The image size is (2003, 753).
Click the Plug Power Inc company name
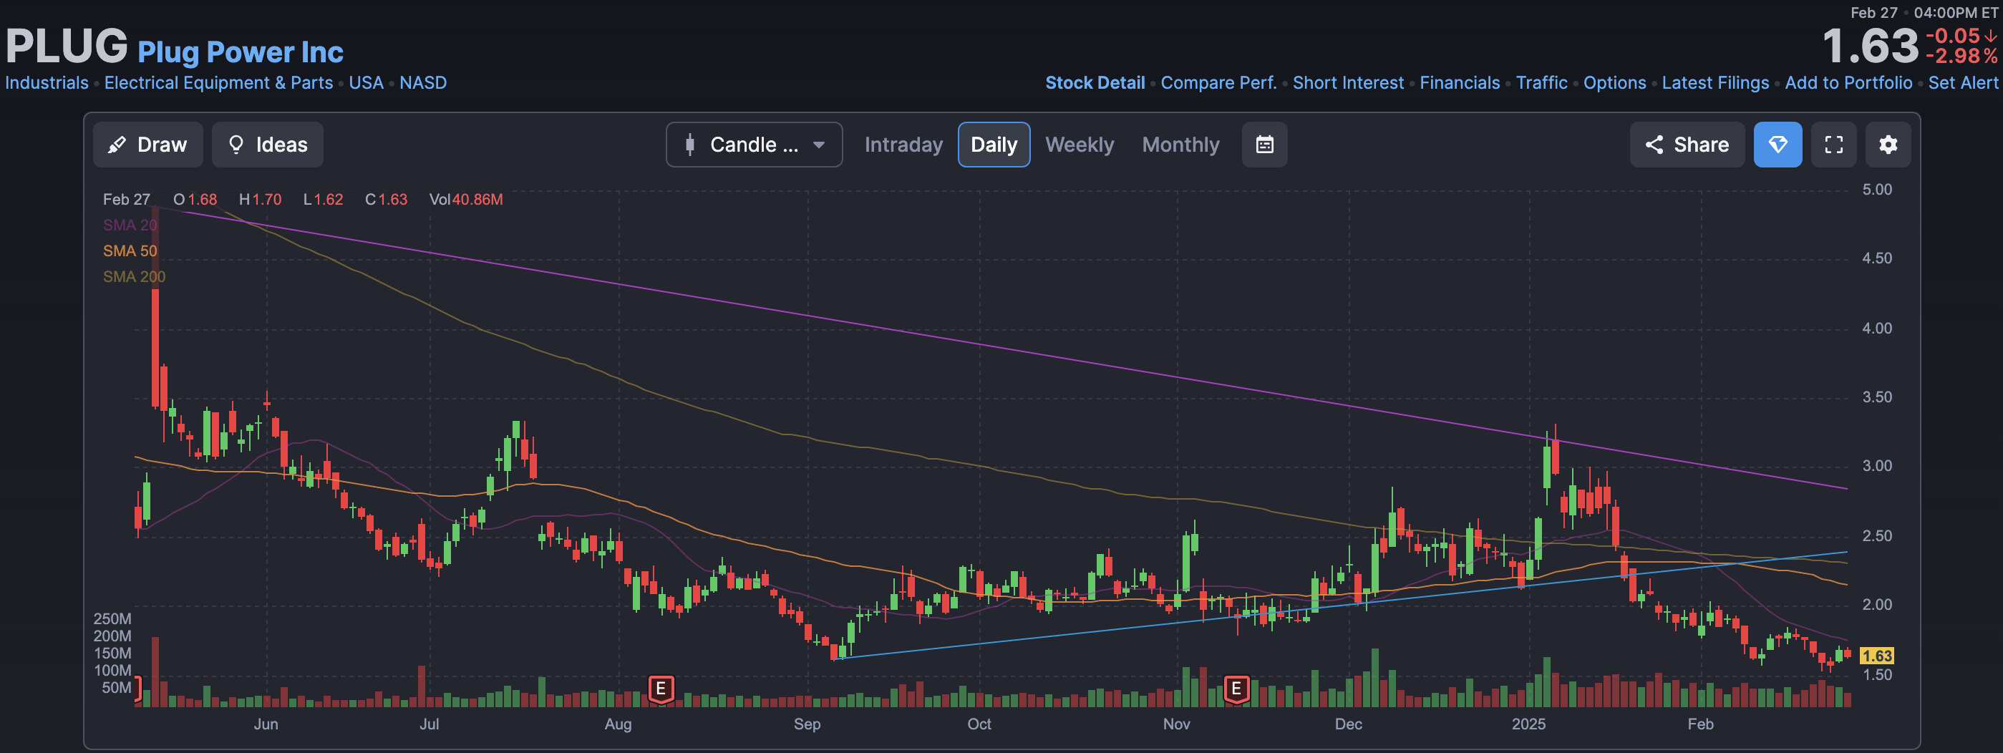(x=241, y=52)
